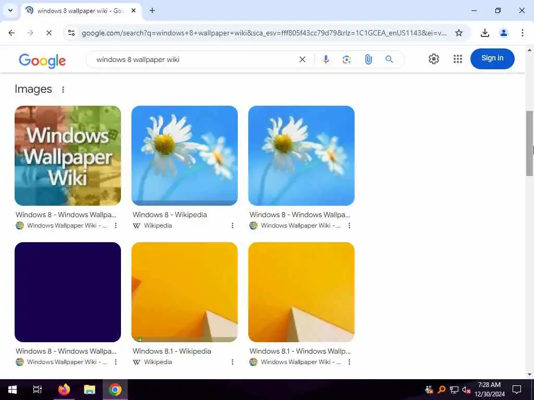Open Task View on the taskbar
534x400 pixels.
coord(37,390)
